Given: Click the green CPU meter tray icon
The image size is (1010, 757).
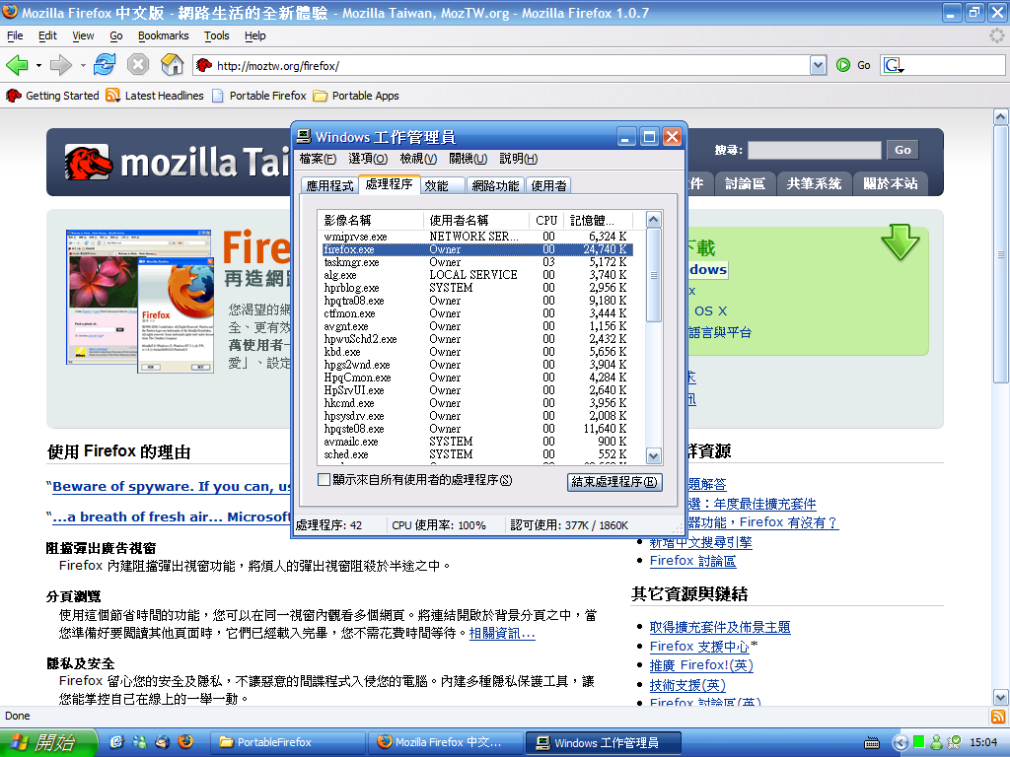Looking at the screenshot, I should (919, 741).
